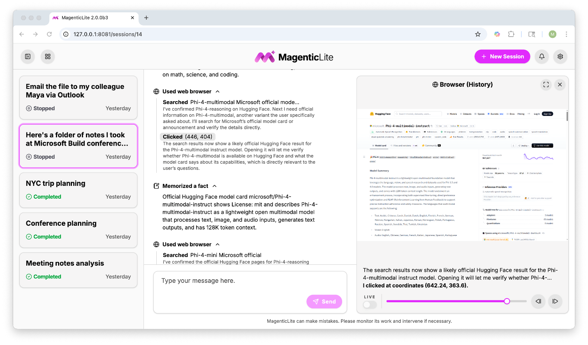Open notifications bell icon
Screen dimensions: 588x345
(542, 56)
